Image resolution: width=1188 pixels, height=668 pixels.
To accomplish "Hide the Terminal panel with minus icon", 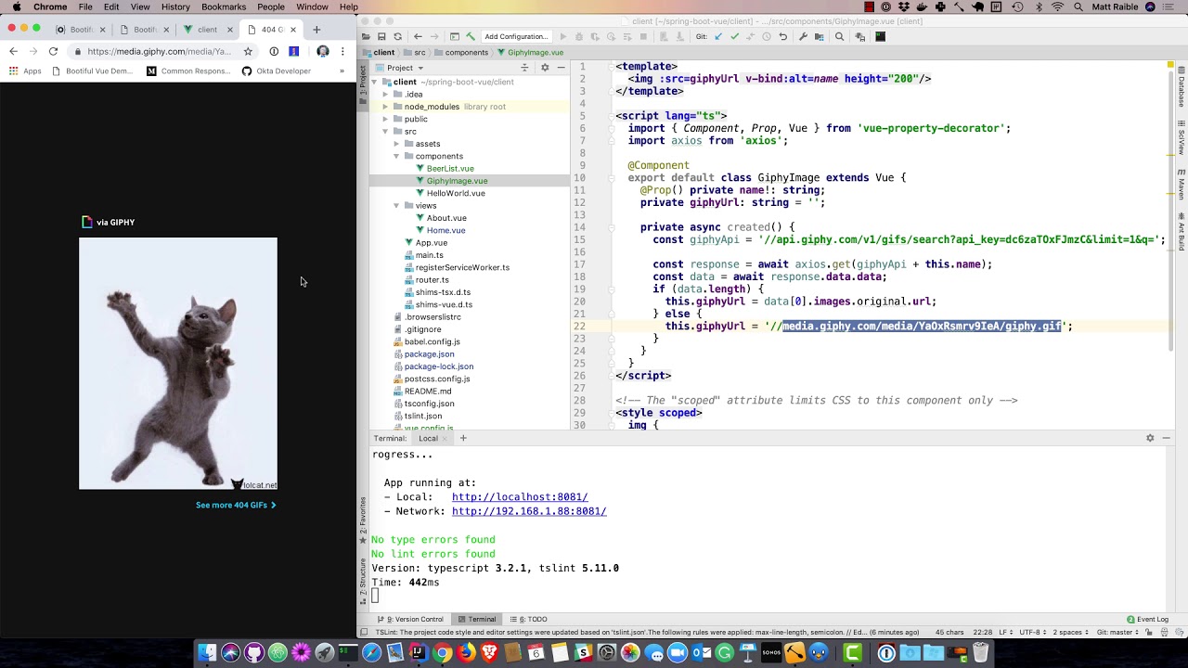I will pos(1166,438).
